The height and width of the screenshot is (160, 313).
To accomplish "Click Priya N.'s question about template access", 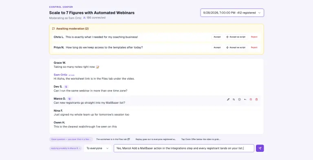I will point(104,47).
